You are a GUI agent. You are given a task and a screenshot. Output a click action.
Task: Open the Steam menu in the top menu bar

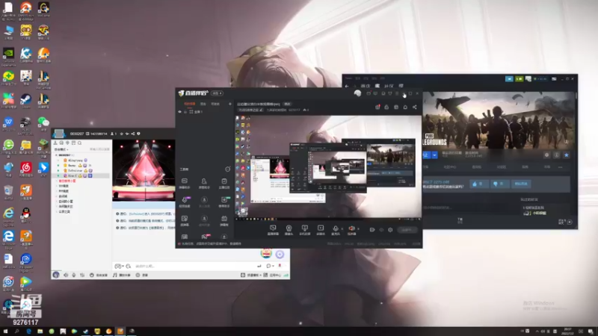pos(348,78)
